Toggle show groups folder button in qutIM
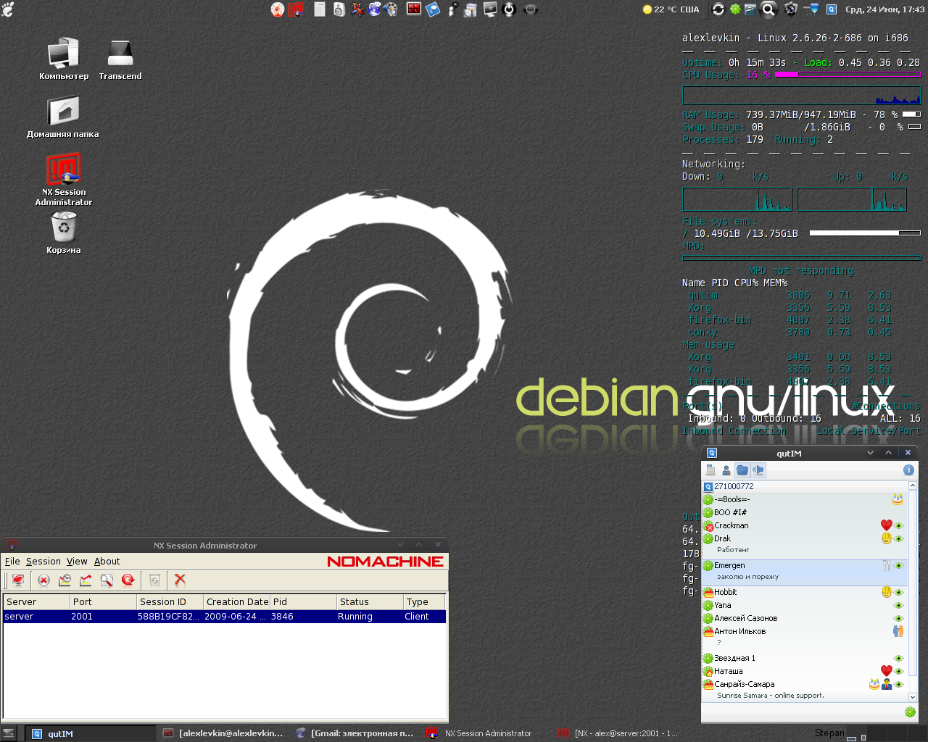Screen dimensions: 928x742 (x=742, y=470)
